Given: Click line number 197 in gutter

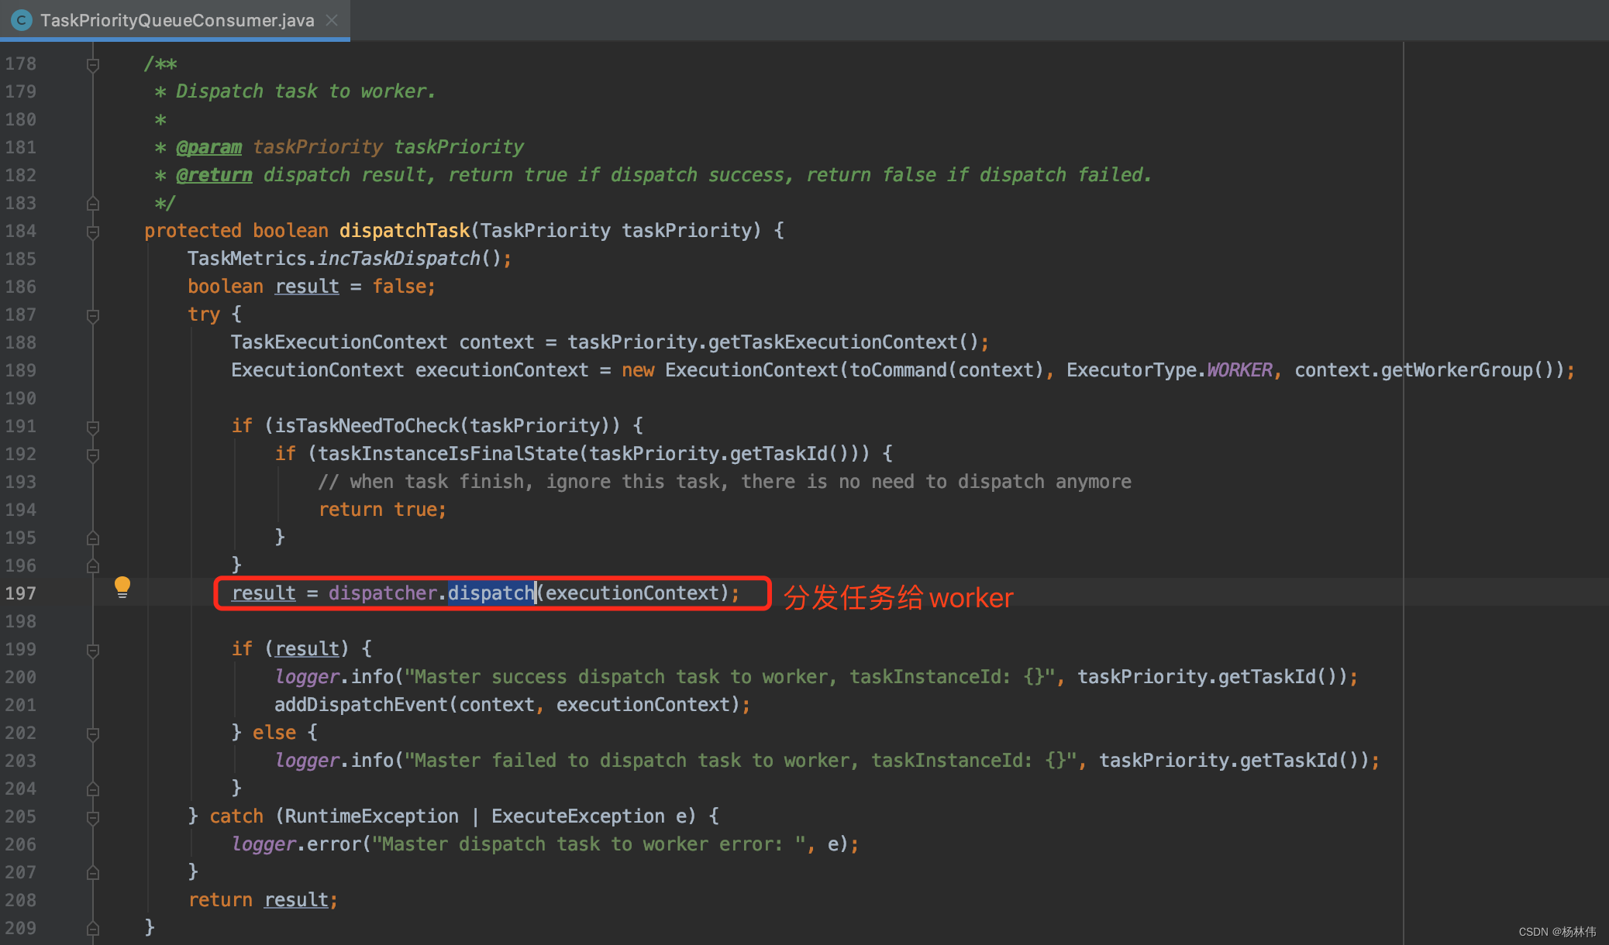Looking at the screenshot, I should pyautogui.click(x=21, y=593).
